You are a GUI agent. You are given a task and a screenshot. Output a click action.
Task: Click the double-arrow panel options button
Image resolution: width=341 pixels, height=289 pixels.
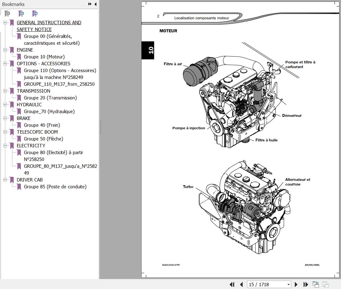pos(90,4)
